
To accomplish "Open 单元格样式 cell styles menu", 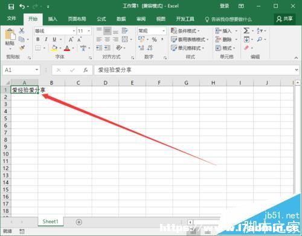I will coord(187,48).
